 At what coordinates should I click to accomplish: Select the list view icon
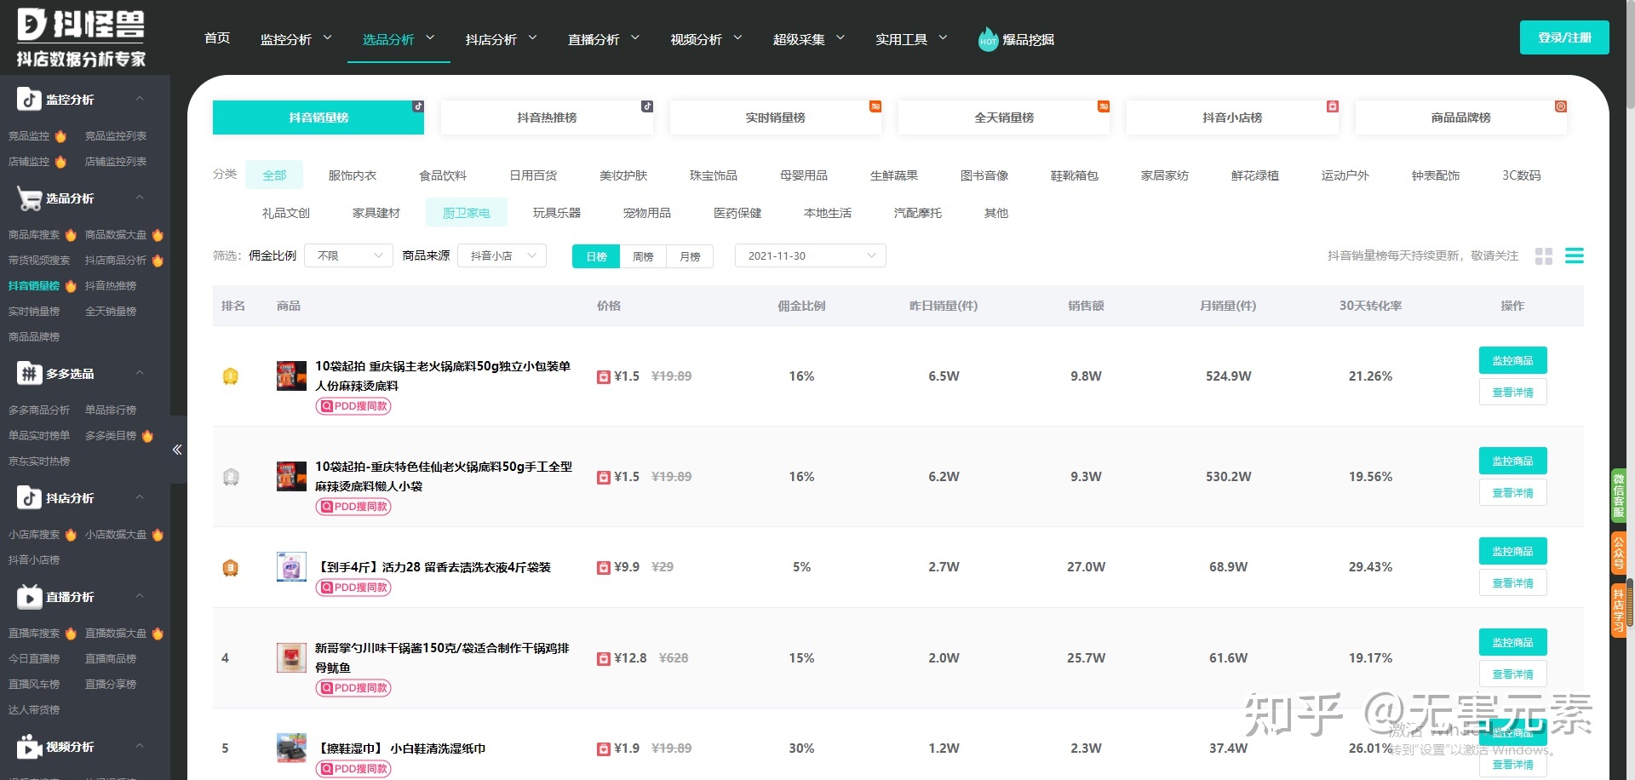tap(1575, 255)
